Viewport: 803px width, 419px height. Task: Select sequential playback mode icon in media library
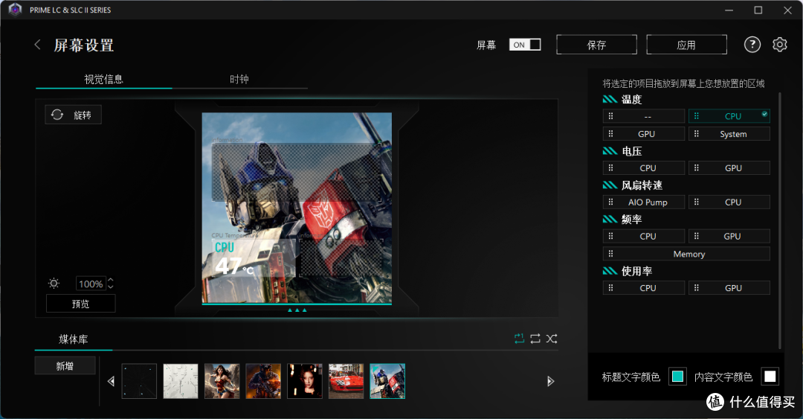point(519,339)
